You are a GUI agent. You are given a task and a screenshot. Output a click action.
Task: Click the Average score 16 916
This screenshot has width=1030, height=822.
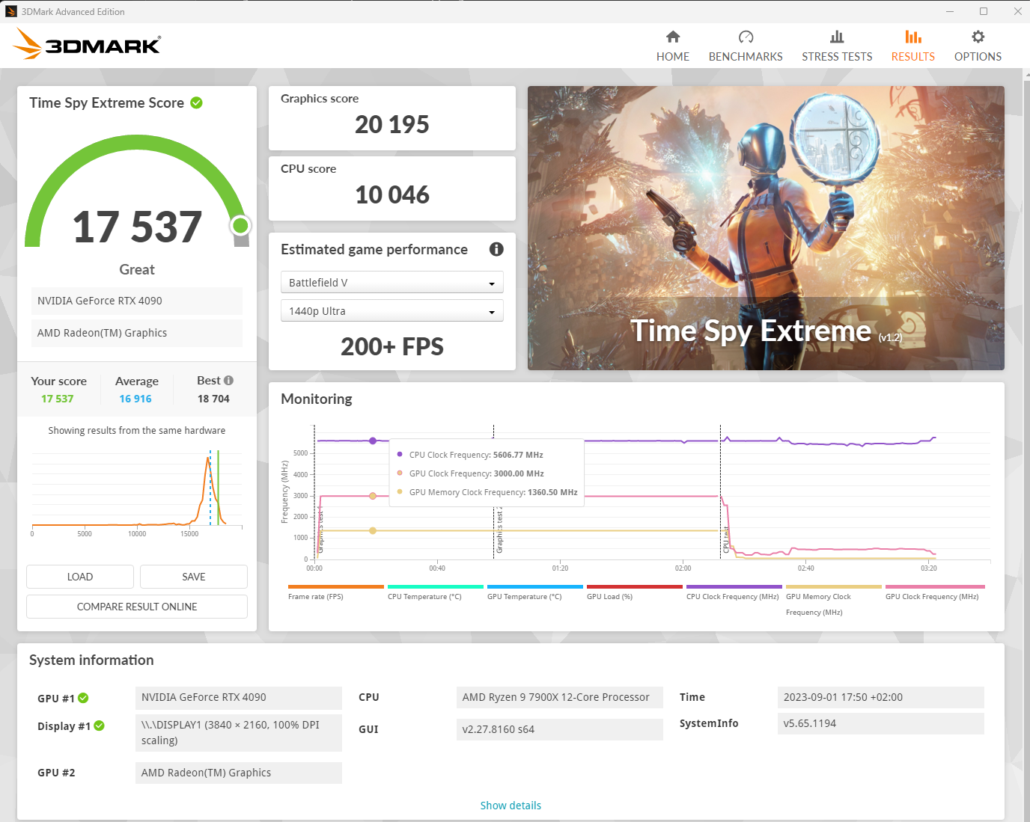(x=135, y=399)
